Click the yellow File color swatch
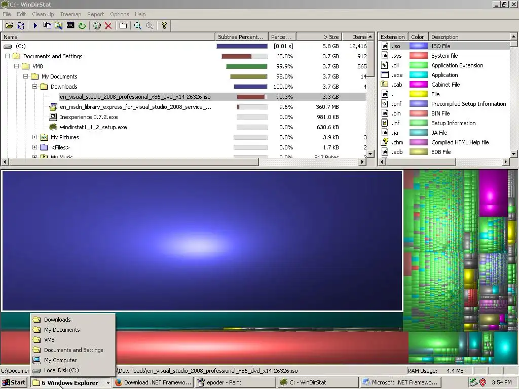This screenshot has width=519, height=389. pyautogui.click(x=418, y=94)
